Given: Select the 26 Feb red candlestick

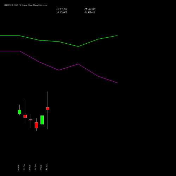Looking at the screenshot, I should click(36, 125).
